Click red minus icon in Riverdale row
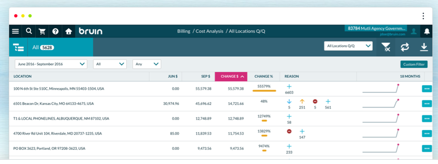The image size is (438, 164). pyautogui.click(x=289, y=131)
